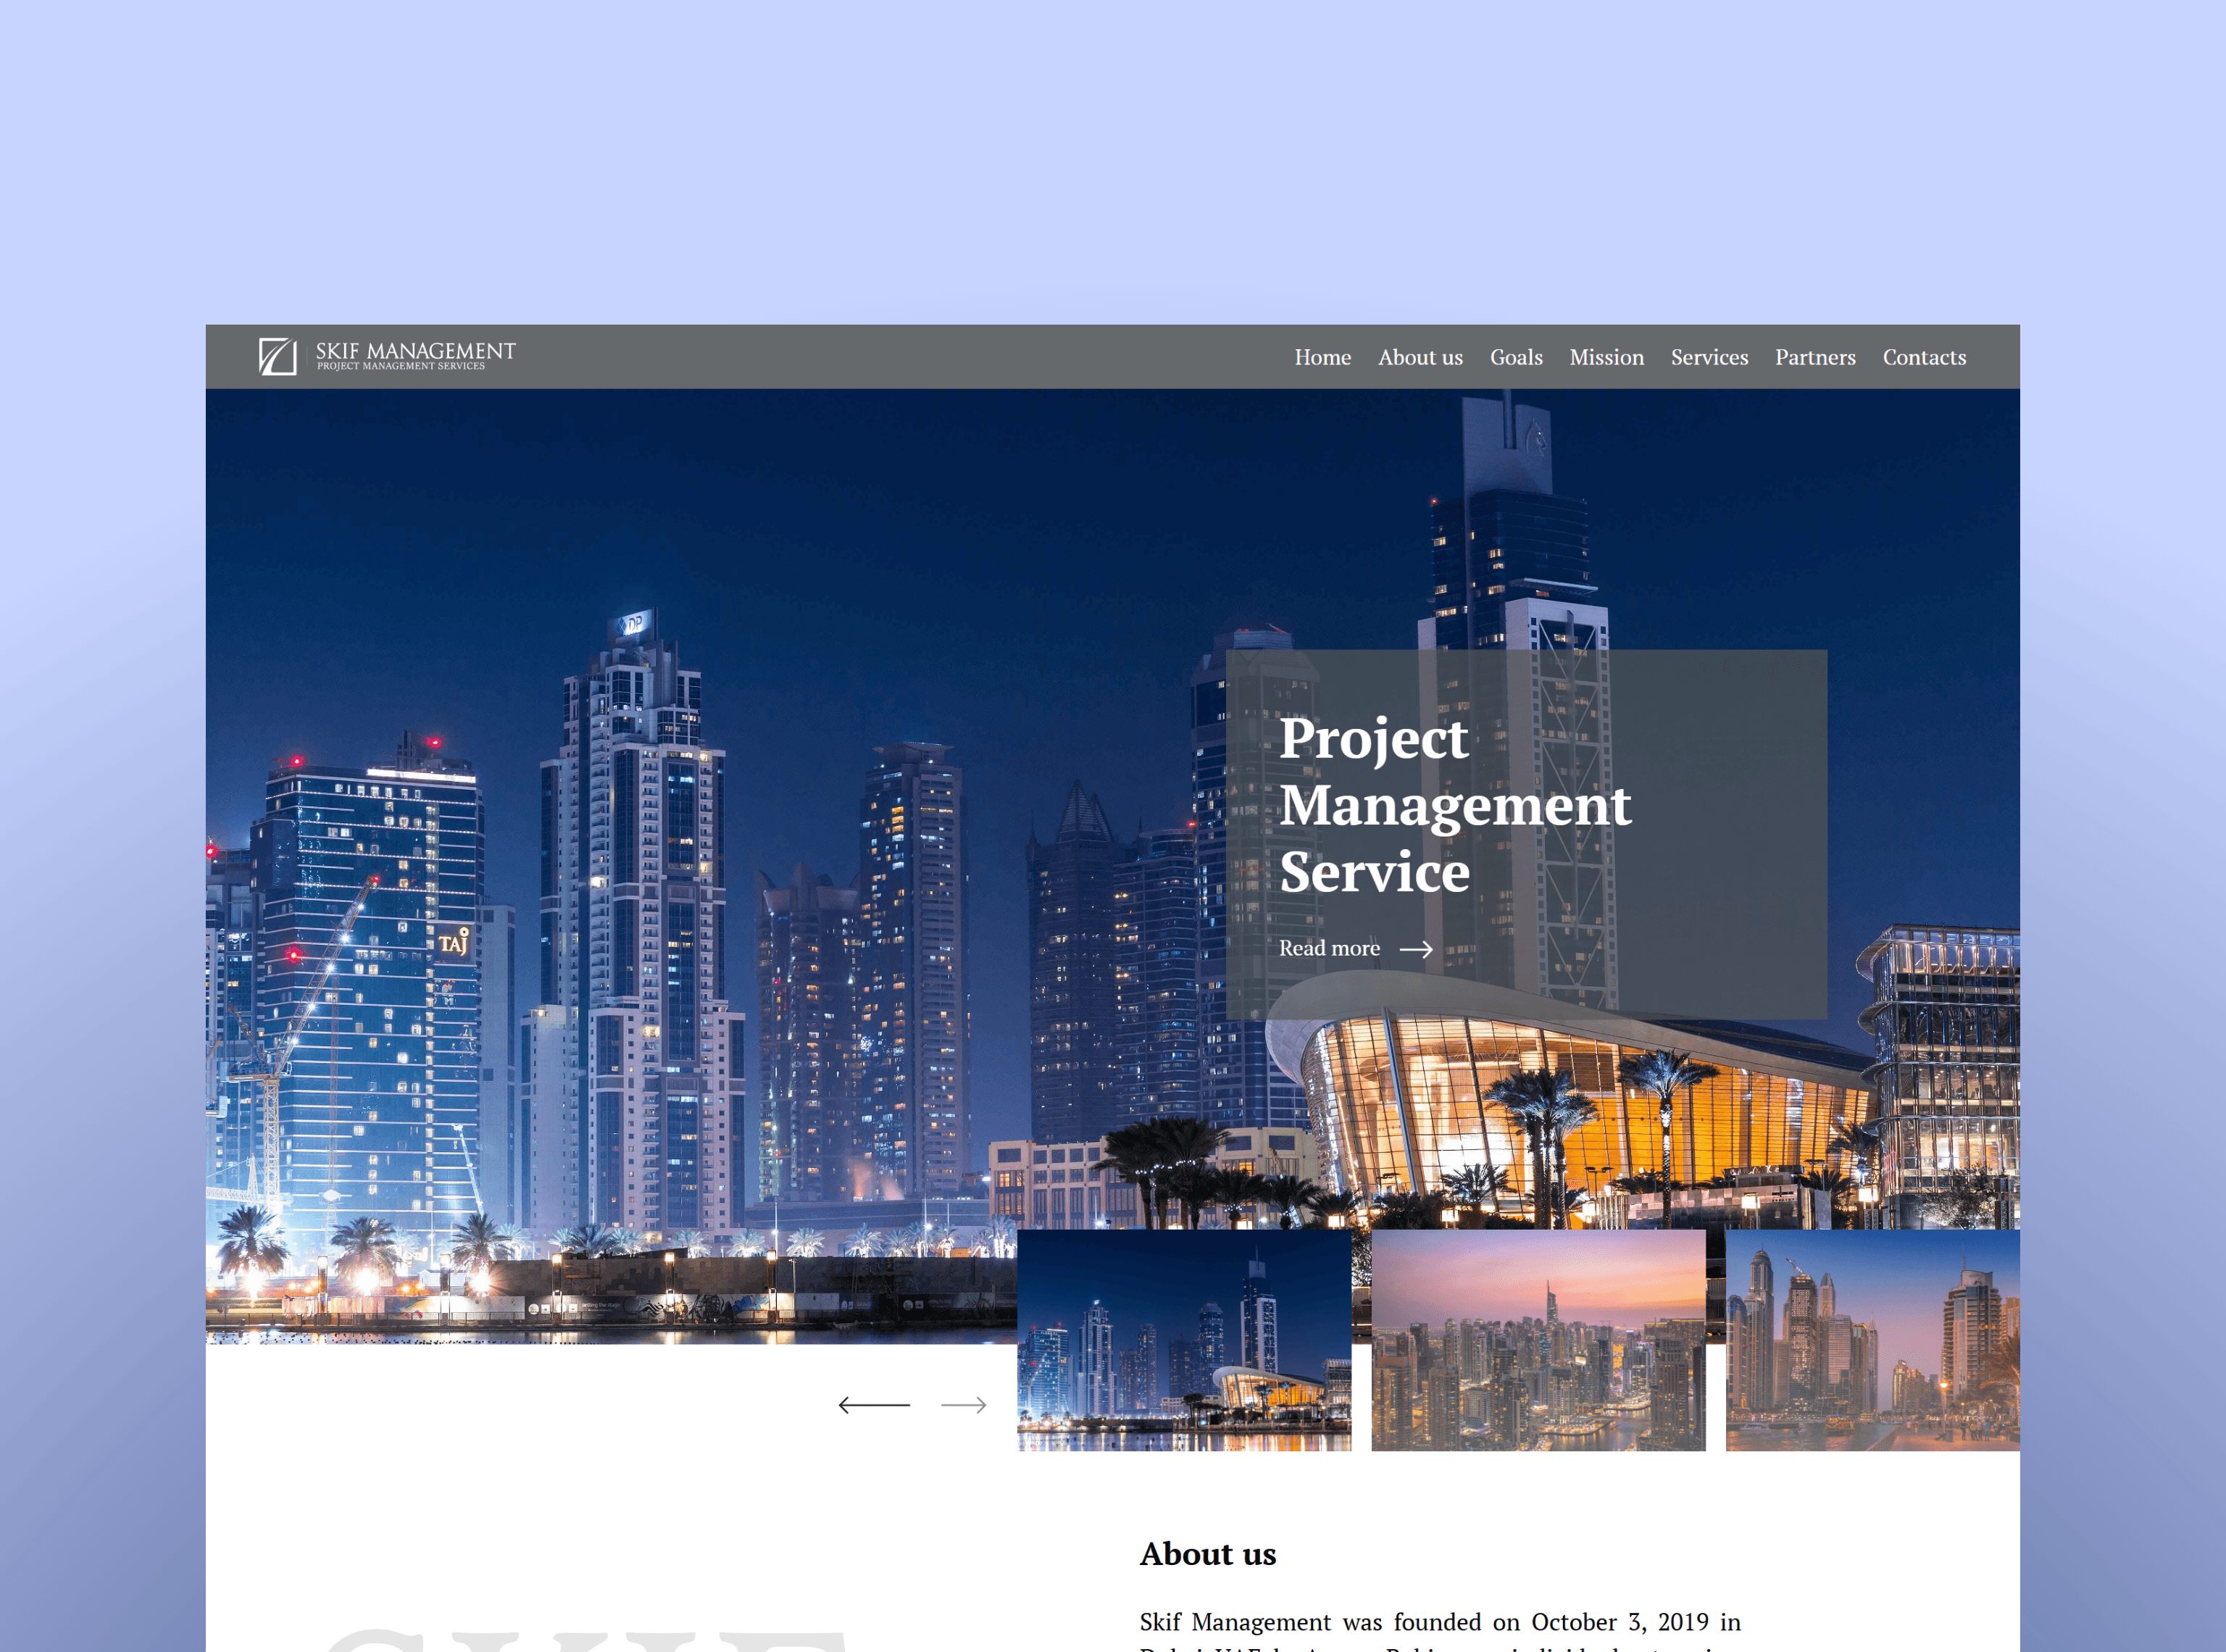Click the Project Management Service heading
2226x1652 pixels.
[x=1454, y=804]
